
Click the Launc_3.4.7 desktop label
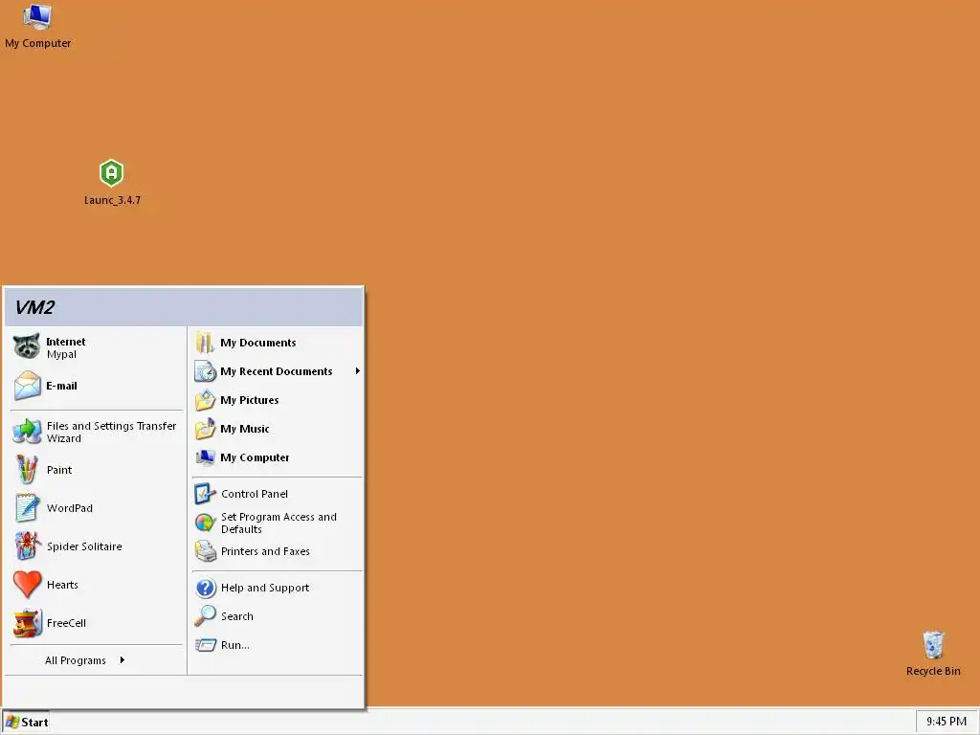(113, 200)
